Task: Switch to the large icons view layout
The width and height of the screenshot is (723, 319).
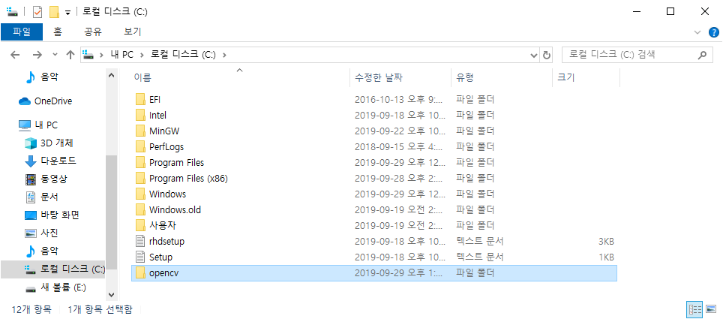Action: click(711, 309)
